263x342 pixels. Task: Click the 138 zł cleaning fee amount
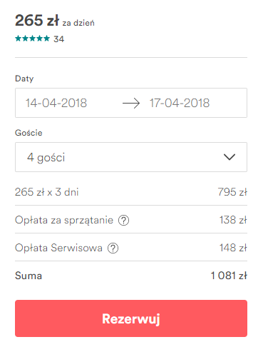point(233,220)
